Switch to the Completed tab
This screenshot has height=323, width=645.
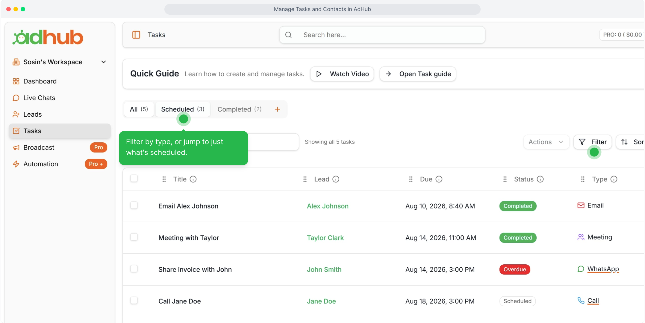tap(240, 109)
